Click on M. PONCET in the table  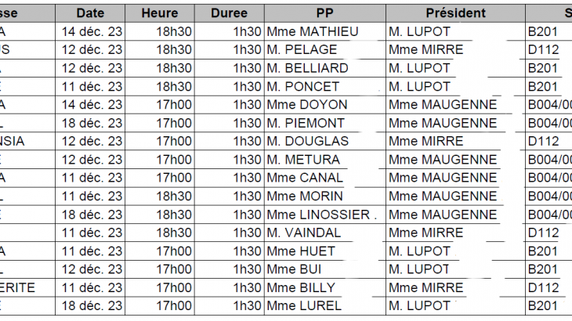tap(303, 86)
